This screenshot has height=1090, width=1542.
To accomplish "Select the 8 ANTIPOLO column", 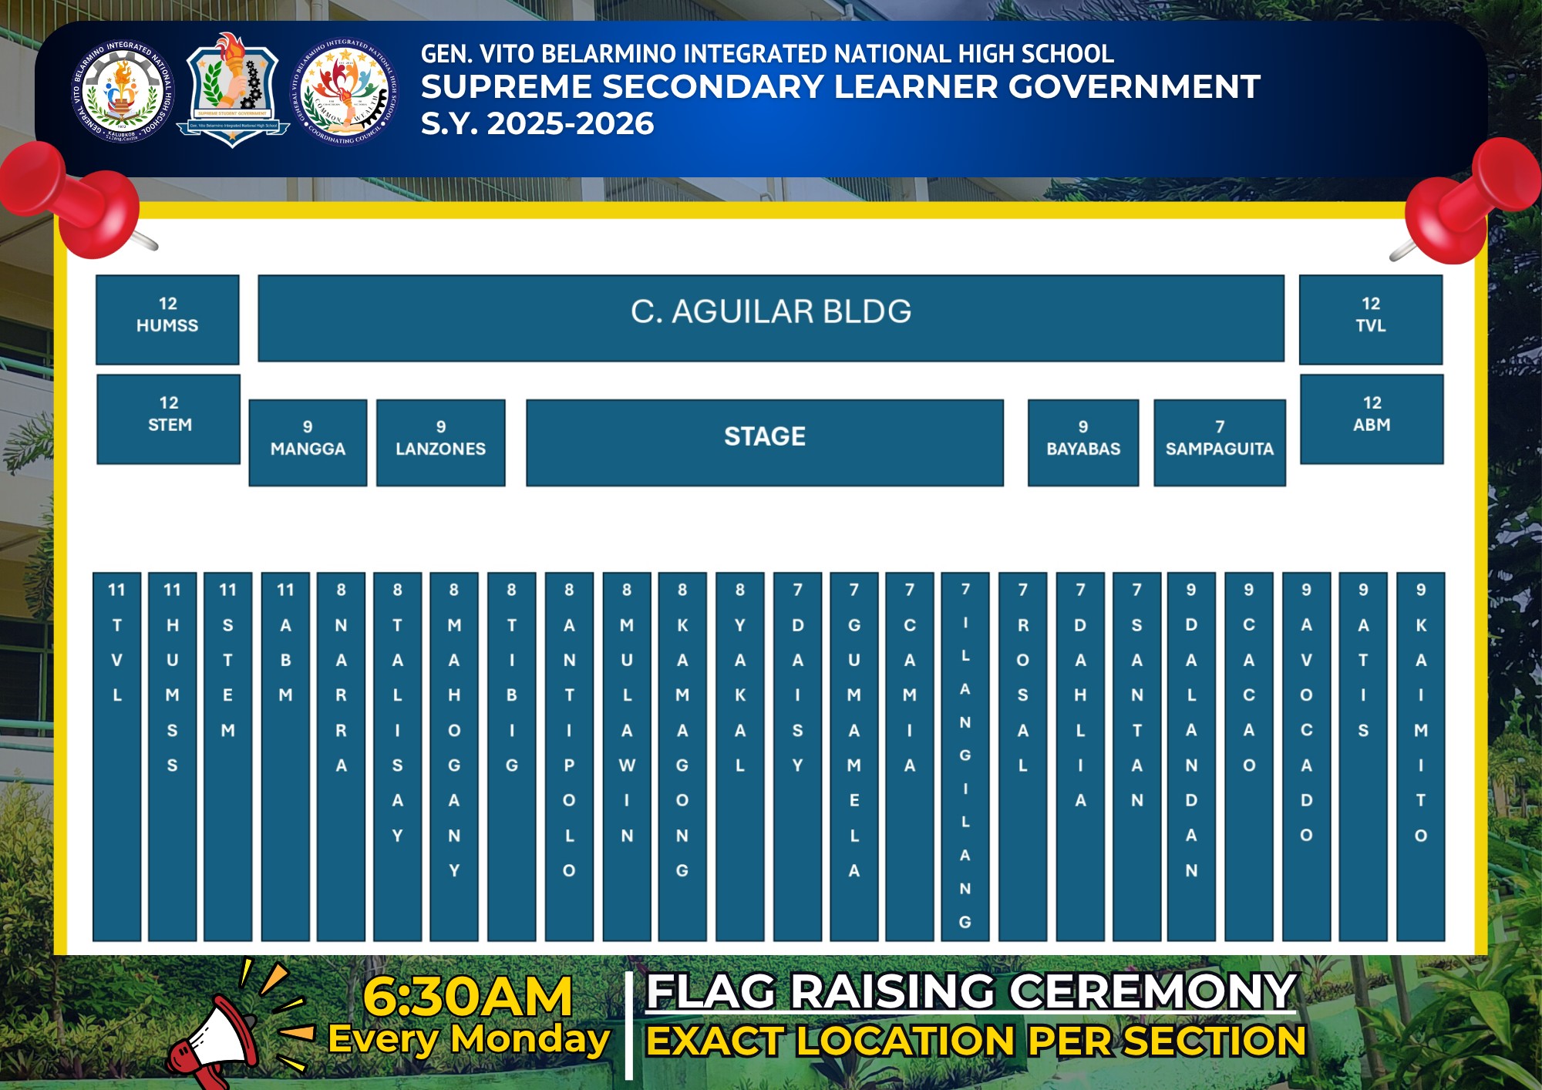I will coord(570,756).
